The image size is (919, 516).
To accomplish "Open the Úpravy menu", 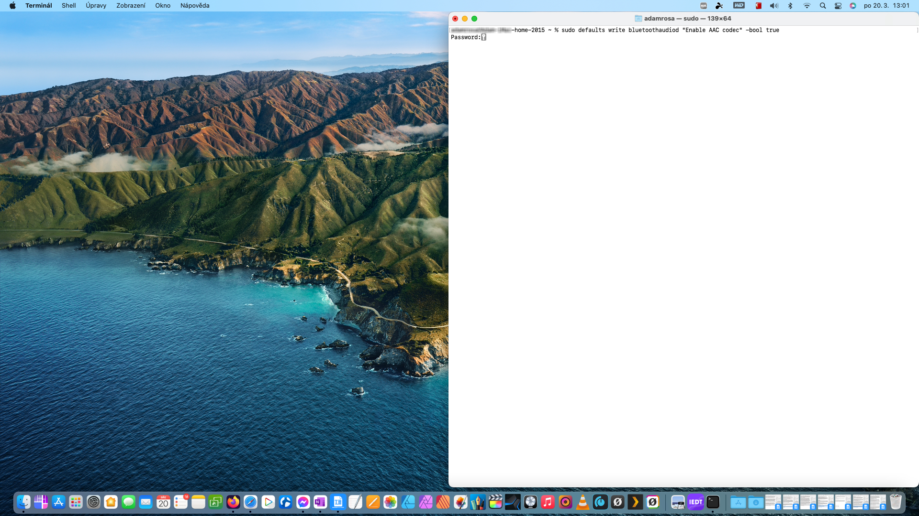I will point(96,5).
